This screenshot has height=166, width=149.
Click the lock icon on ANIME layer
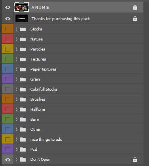click(135, 7)
